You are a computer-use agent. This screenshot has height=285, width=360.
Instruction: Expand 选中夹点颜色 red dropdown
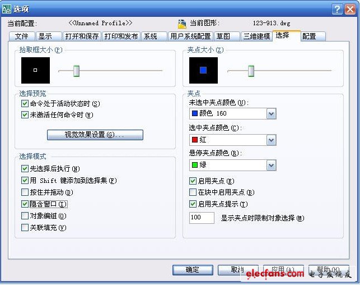271,140
